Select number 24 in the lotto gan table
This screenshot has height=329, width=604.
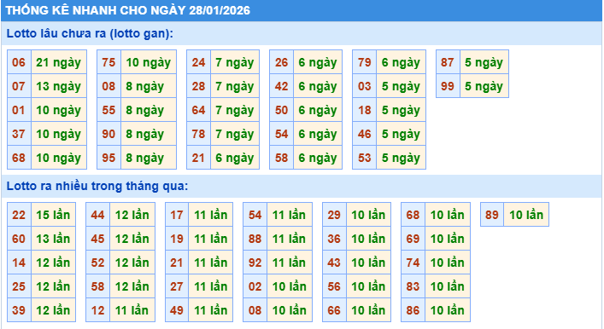coord(198,62)
